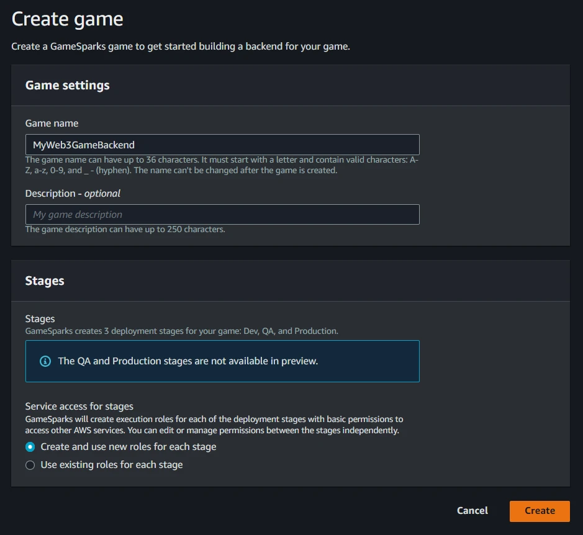Screen dimensions: 583x535
Task: Click the orange Create button
Action: pos(540,511)
